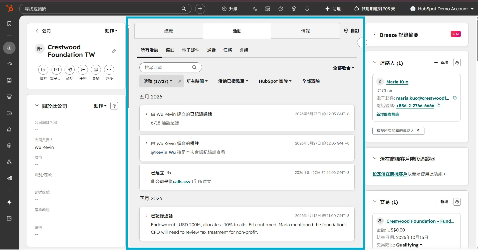Image resolution: width=478 pixels, height=250 pixels.
Task: Open the bookmarks icon in the sidebar
Action: (x=9, y=24)
